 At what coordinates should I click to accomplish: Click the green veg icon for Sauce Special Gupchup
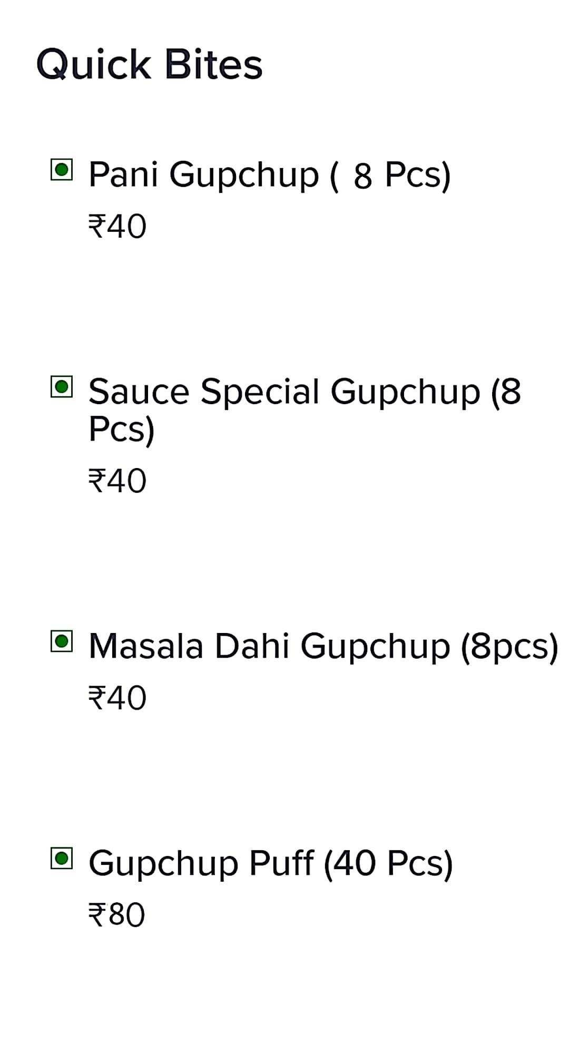point(61,387)
